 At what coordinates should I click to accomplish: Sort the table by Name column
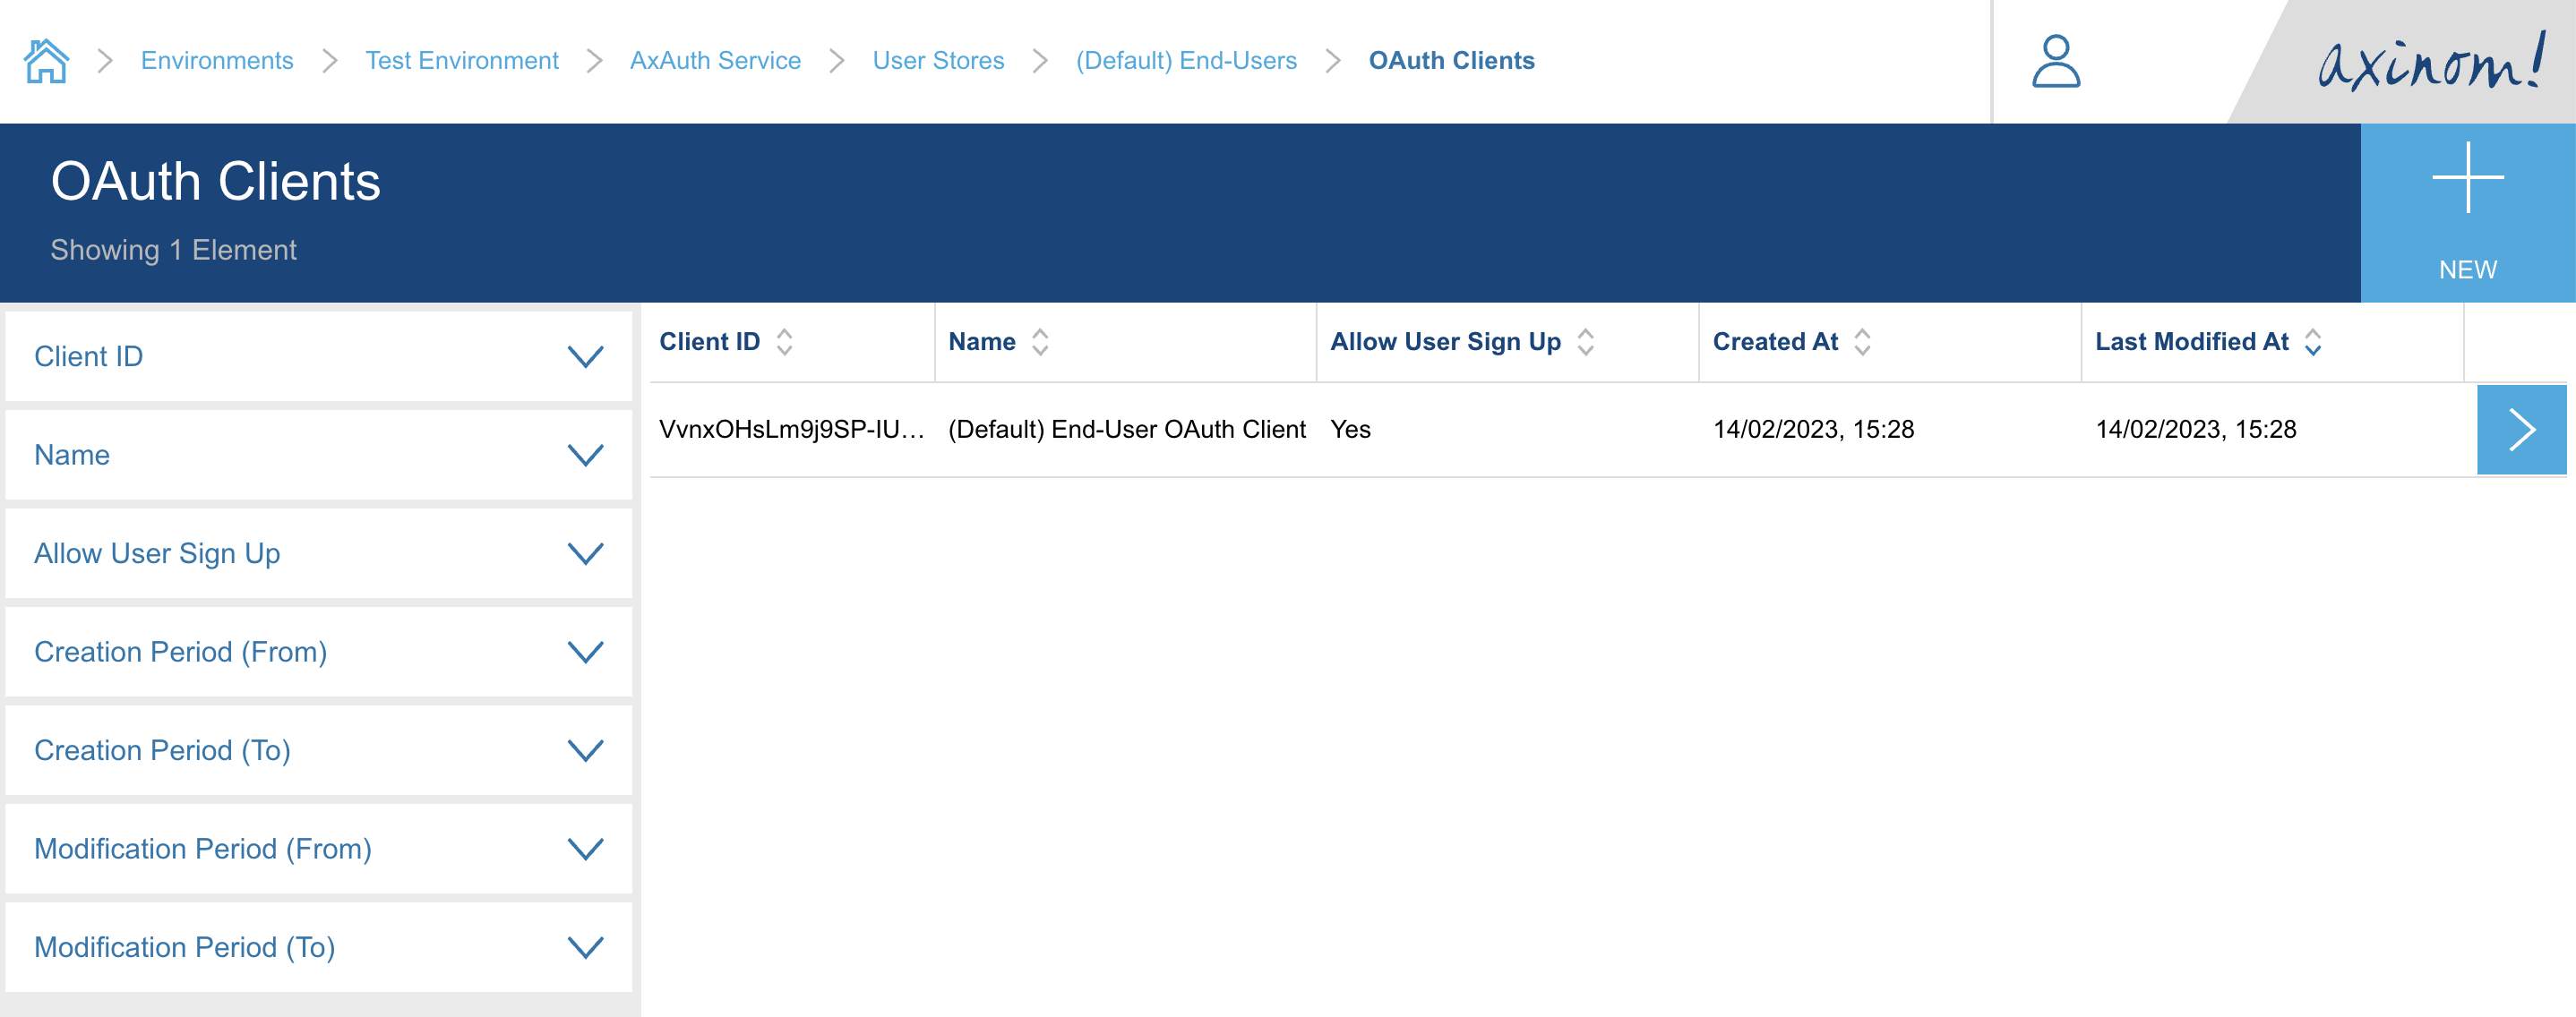pos(1040,342)
